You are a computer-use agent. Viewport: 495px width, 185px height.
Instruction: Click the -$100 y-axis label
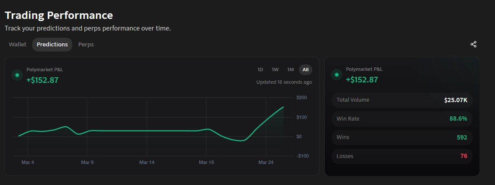point(302,156)
